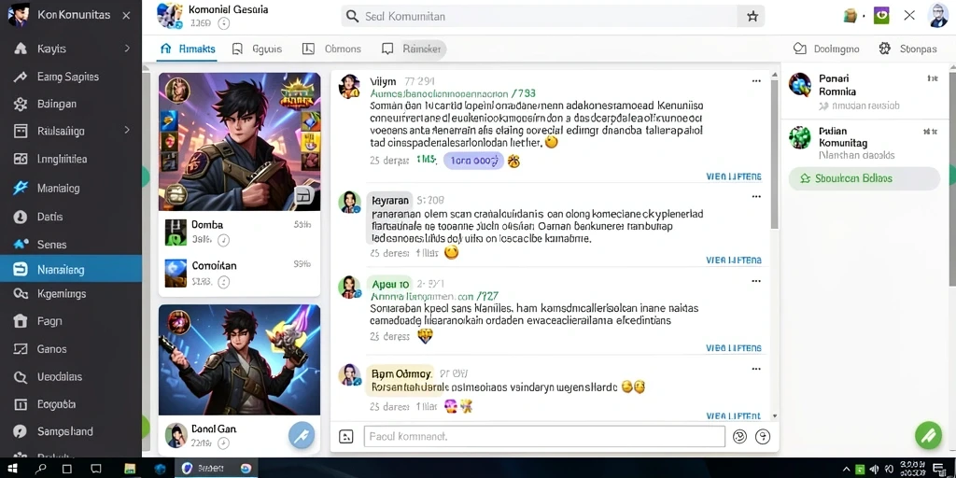This screenshot has width=956, height=478.
Task: Click the image attach icon beside comment box
Action: coord(346,437)
